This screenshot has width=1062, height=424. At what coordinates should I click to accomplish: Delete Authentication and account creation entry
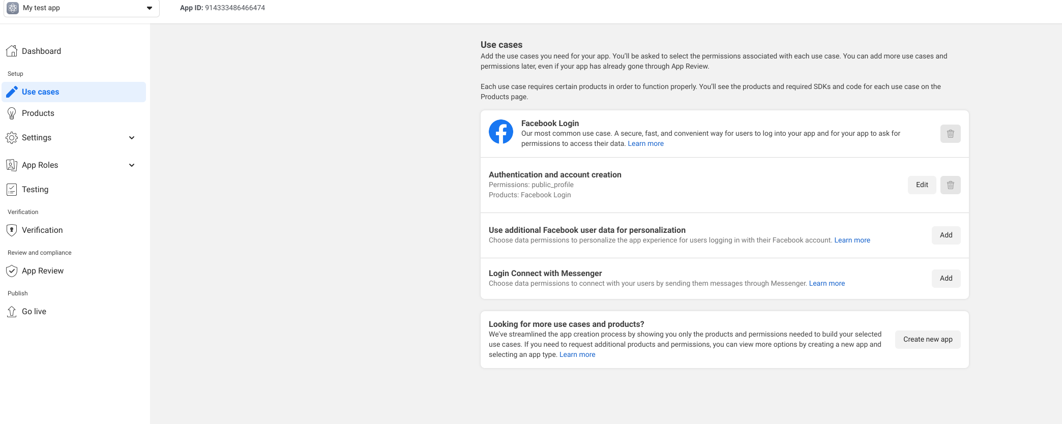[950, 185]
